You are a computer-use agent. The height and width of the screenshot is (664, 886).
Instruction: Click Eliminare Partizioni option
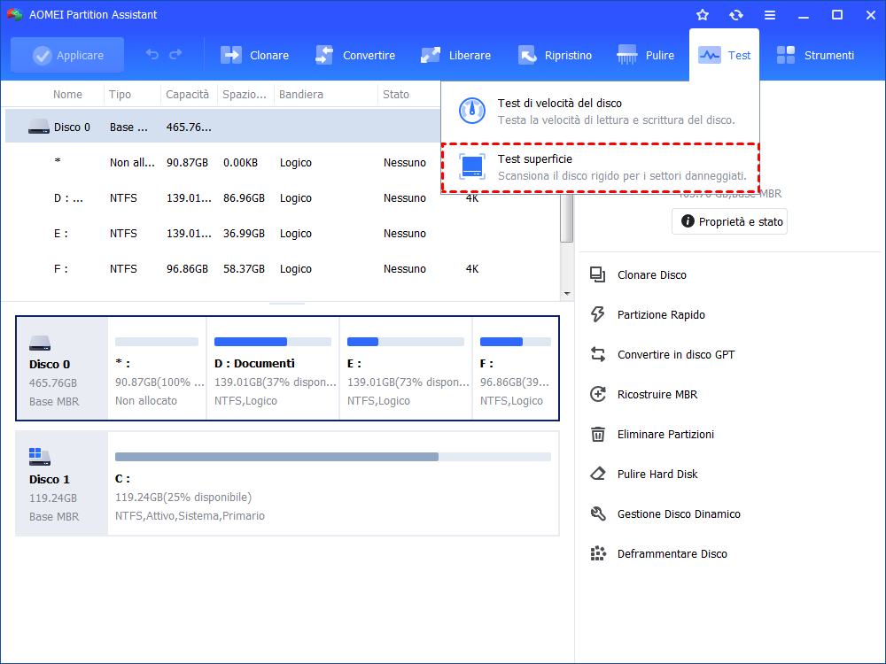pyautogui.click(x=665, y=434)
